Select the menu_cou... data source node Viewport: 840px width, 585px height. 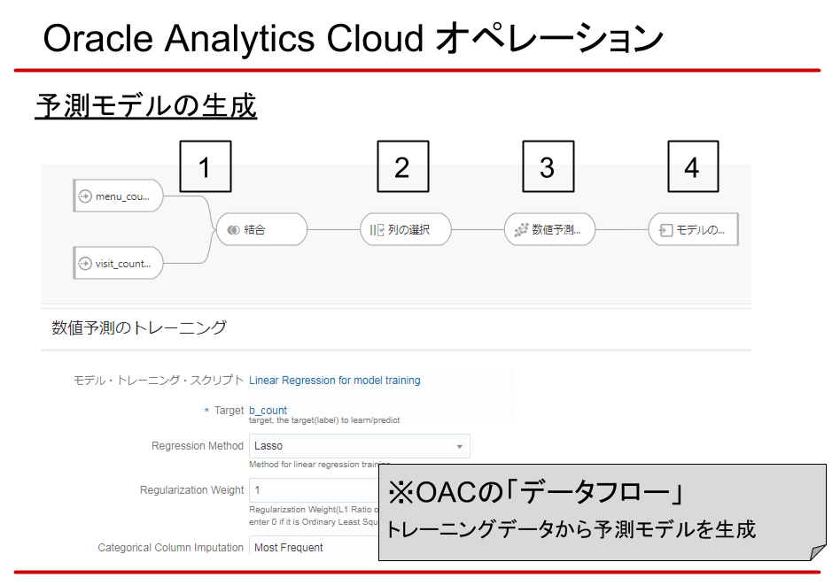[x=118, y=196]
